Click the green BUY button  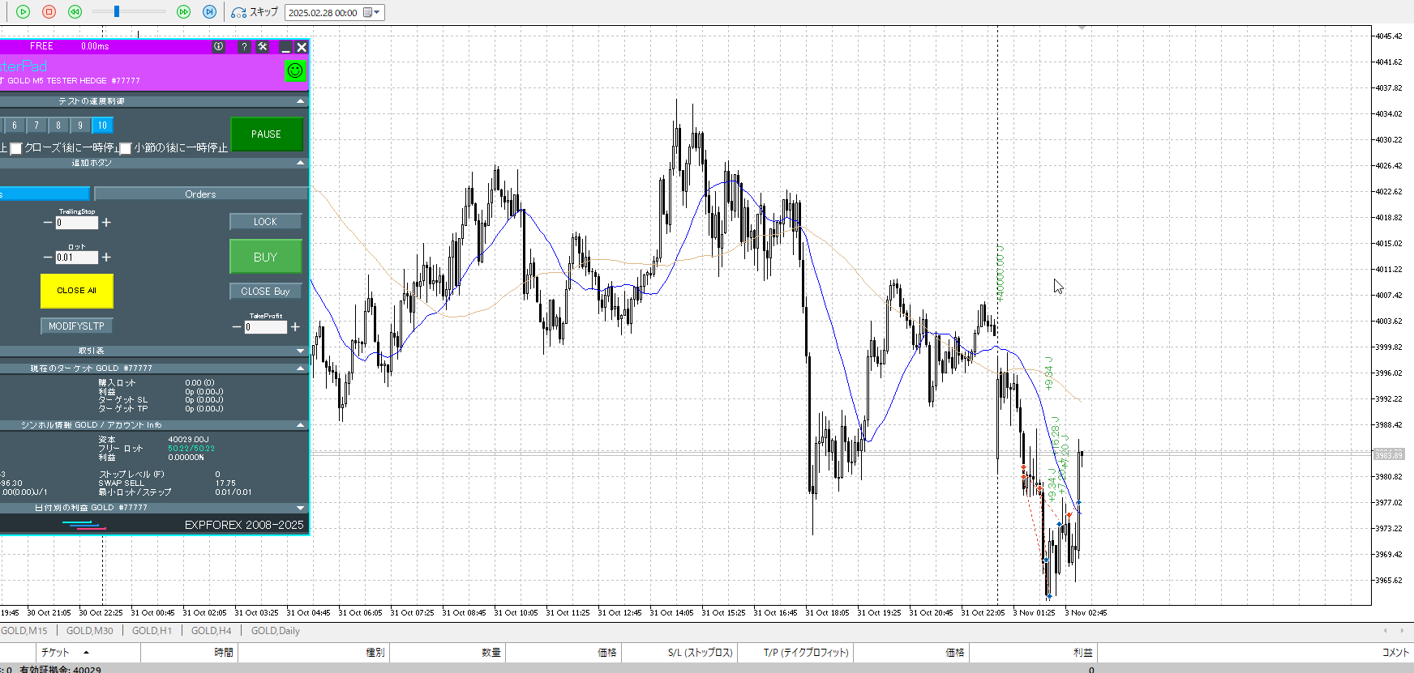pyautogui.click(x=265, y=257)
